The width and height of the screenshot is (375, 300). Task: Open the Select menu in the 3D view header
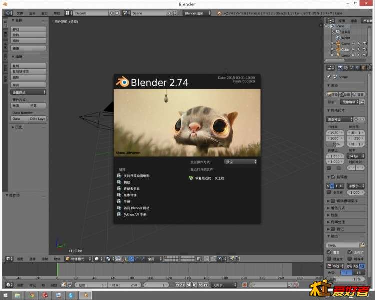pyautogui.click(x=32, y=259)
